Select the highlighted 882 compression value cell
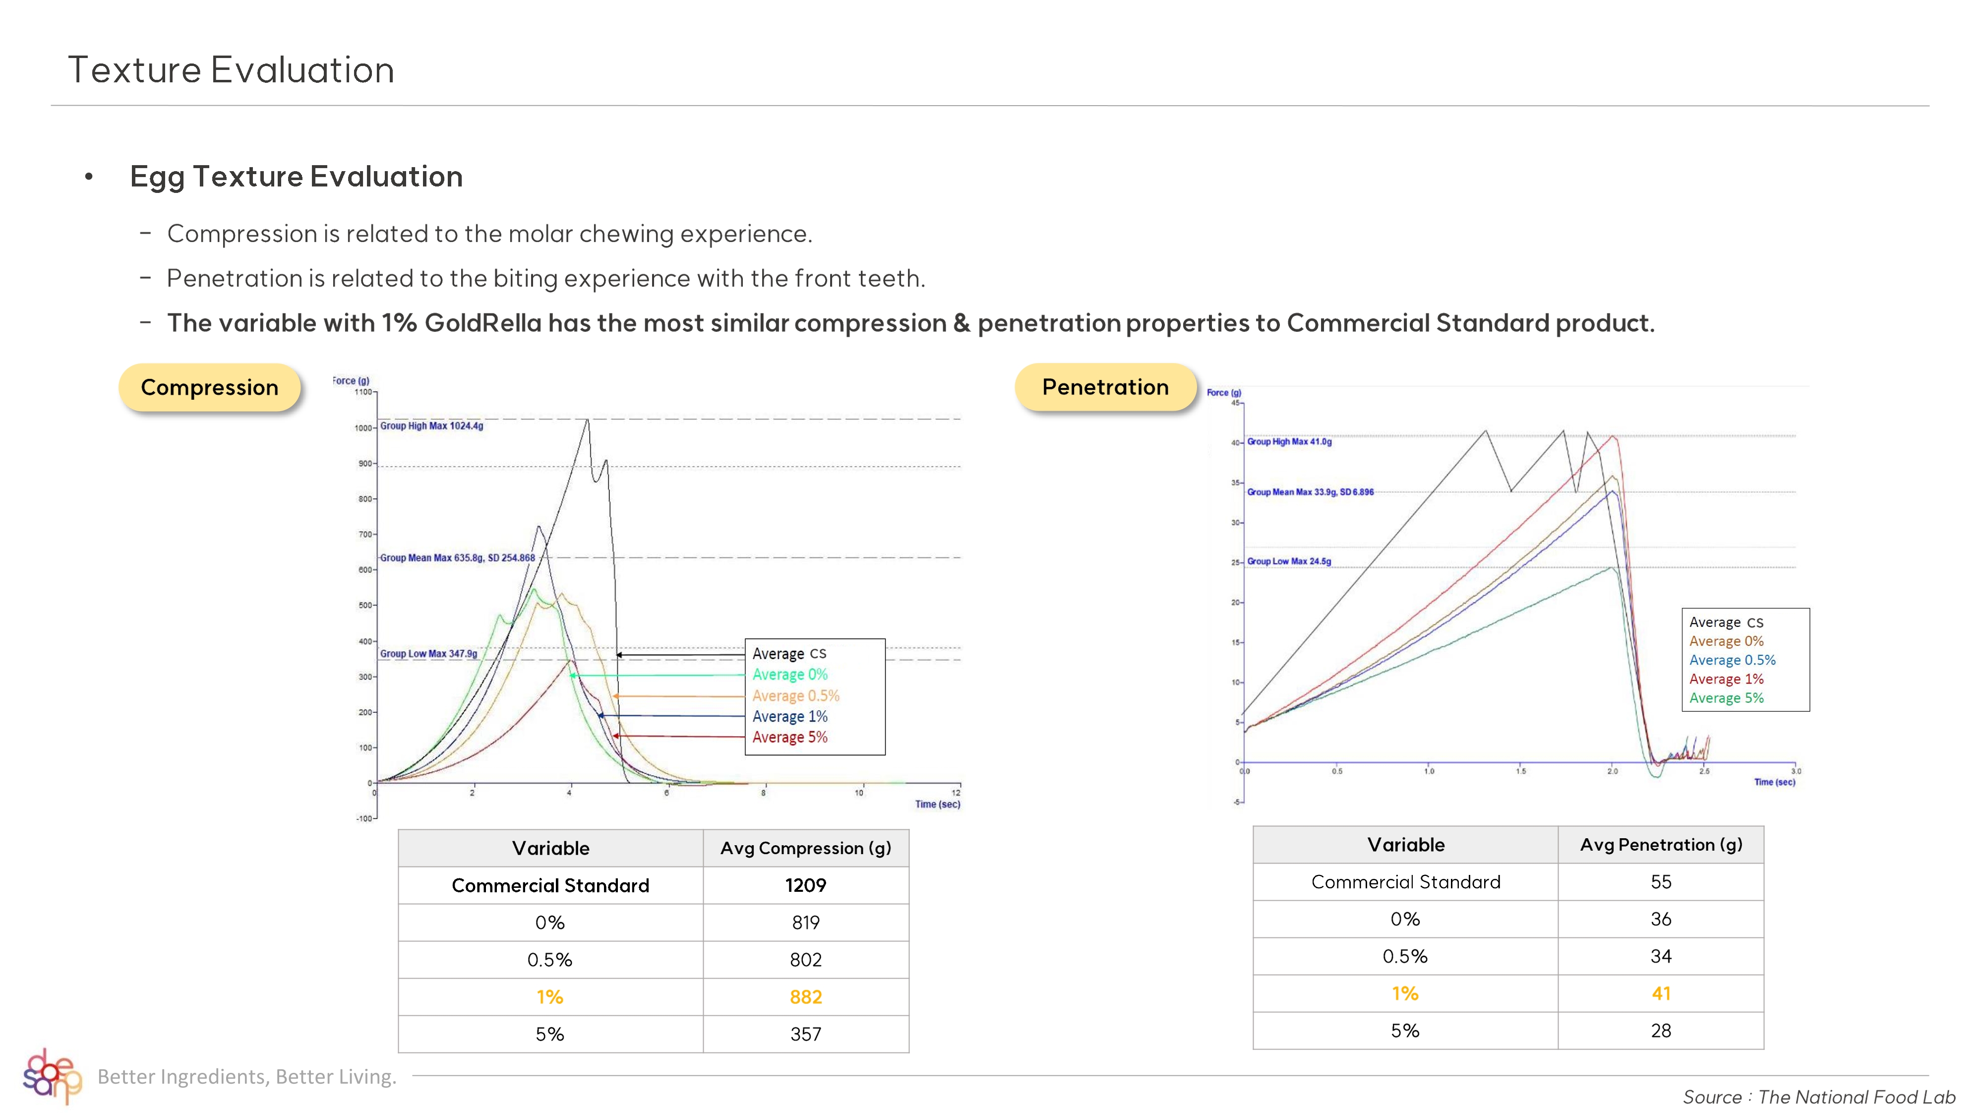1983x1116 pixels. point(805,997)
